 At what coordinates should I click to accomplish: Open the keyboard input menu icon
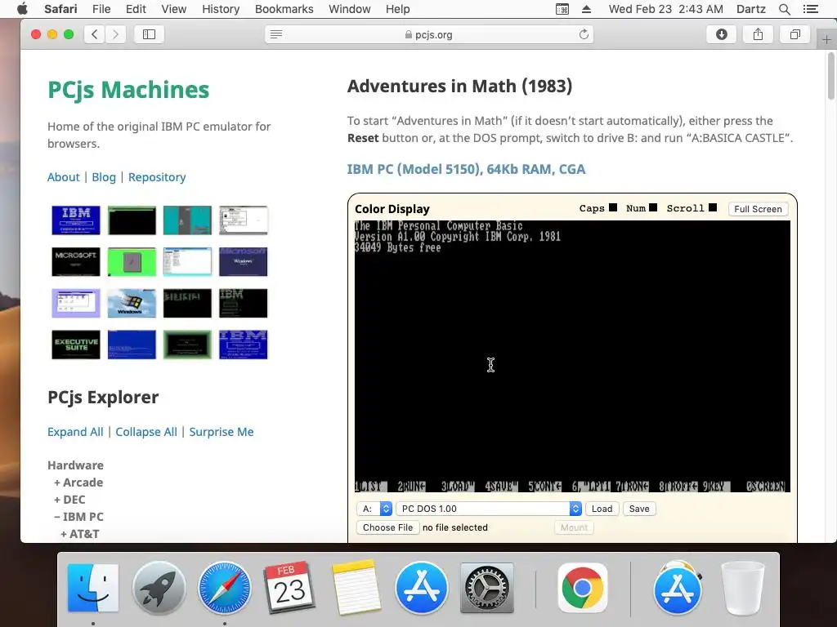pos(562,9)
